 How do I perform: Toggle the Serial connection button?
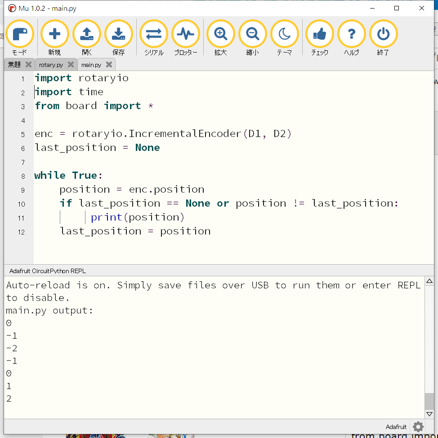(153, 35)
